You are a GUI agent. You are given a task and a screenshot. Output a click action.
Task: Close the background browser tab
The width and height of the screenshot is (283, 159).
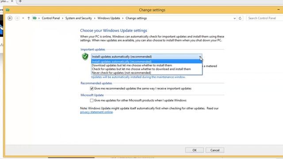pos(12,1)
